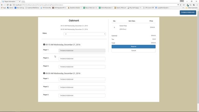Open the Online Reservation bookmark

106,8
